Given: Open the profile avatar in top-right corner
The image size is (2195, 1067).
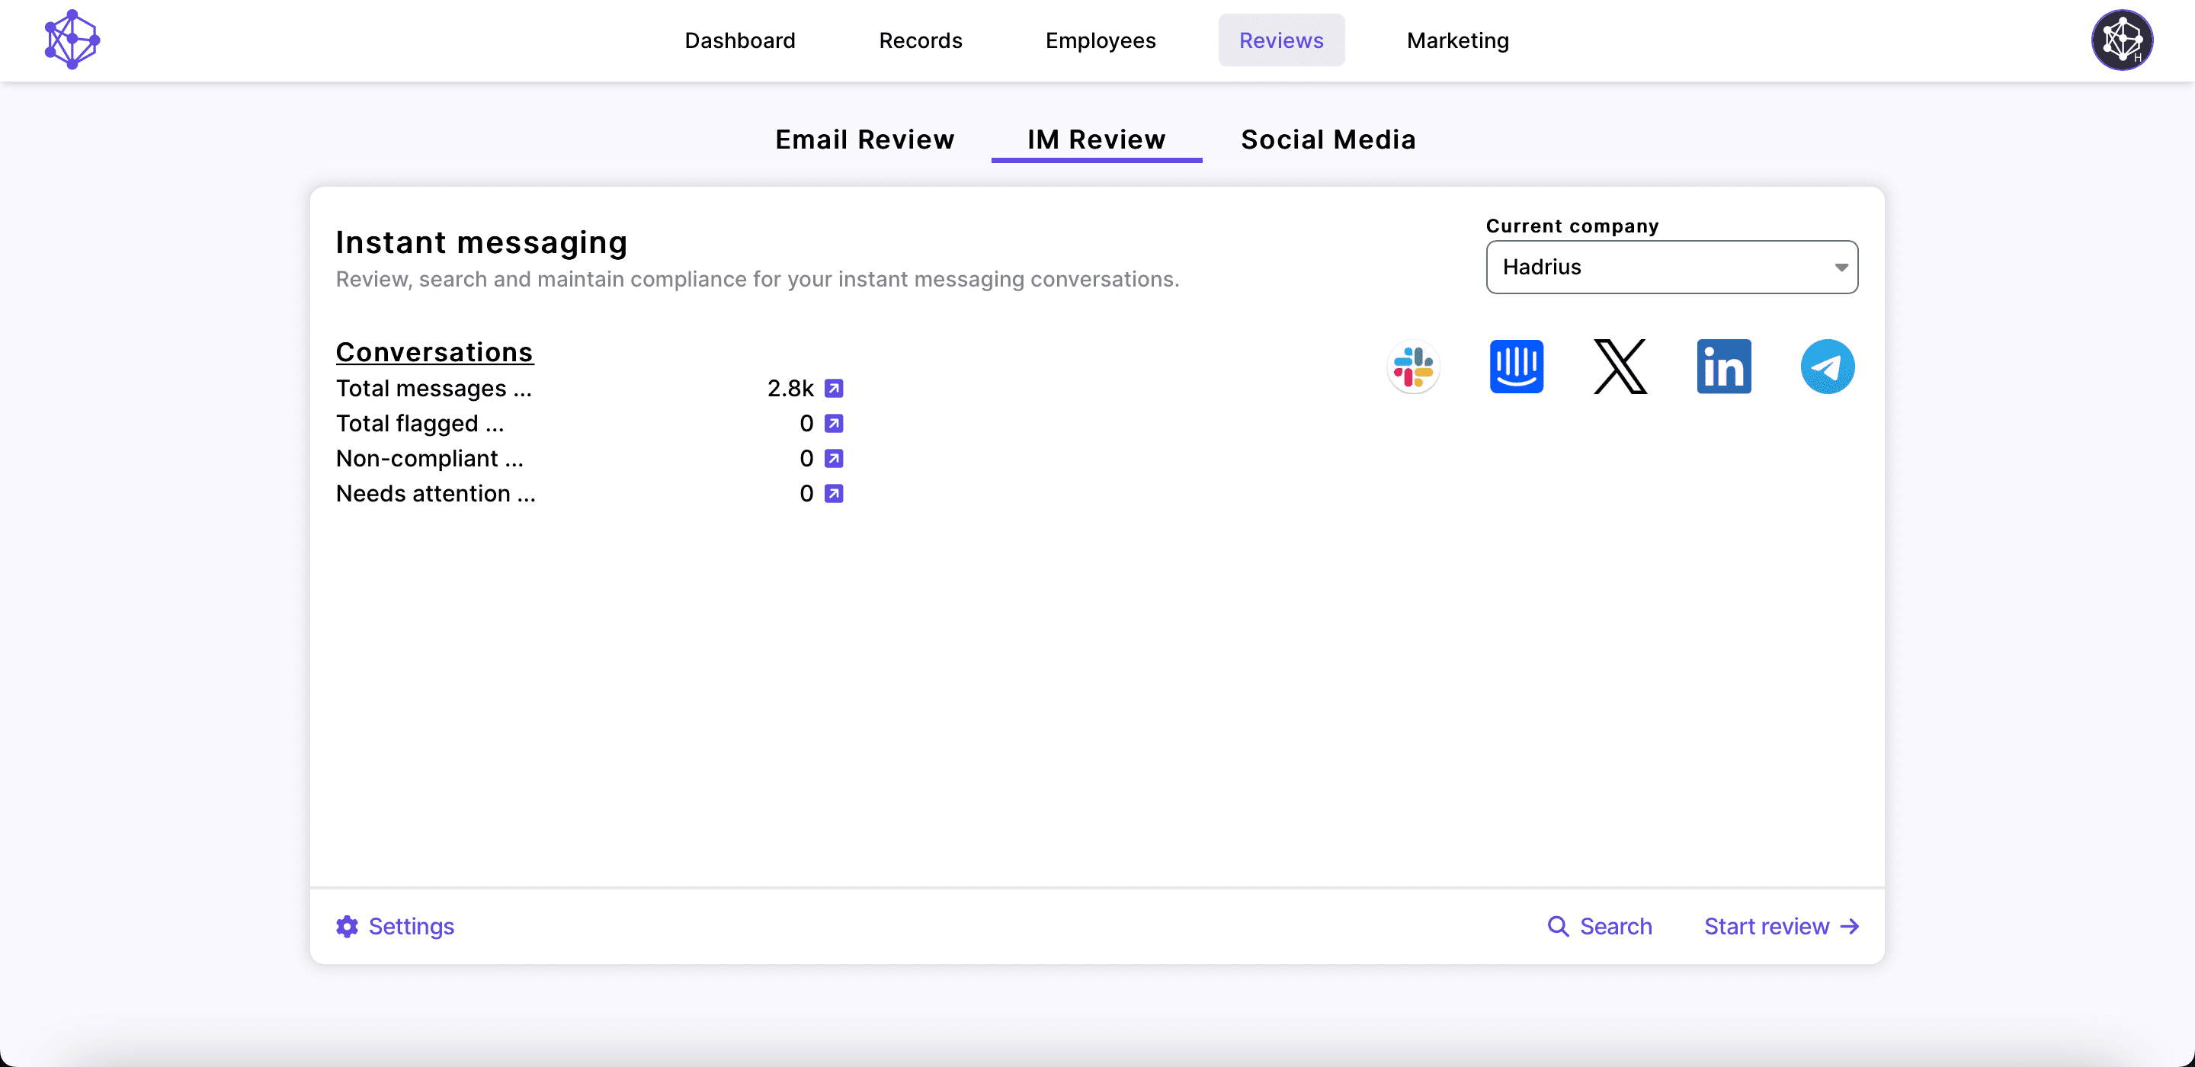Looking at the screenshot, I should click(2122, 40).
